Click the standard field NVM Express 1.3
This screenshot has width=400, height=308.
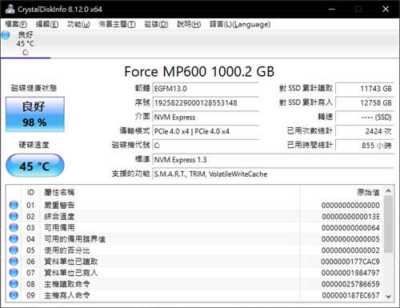click(274, 160)
